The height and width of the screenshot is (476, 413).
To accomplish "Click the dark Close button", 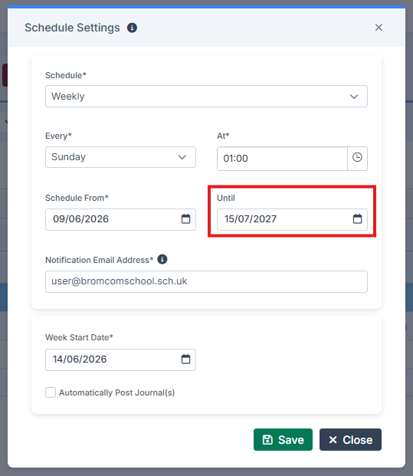I will [350, 439].
